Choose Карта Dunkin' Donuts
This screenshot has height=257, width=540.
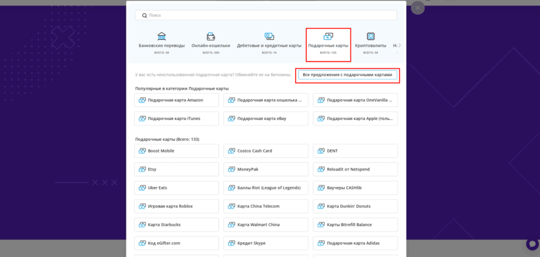(356, 206)
